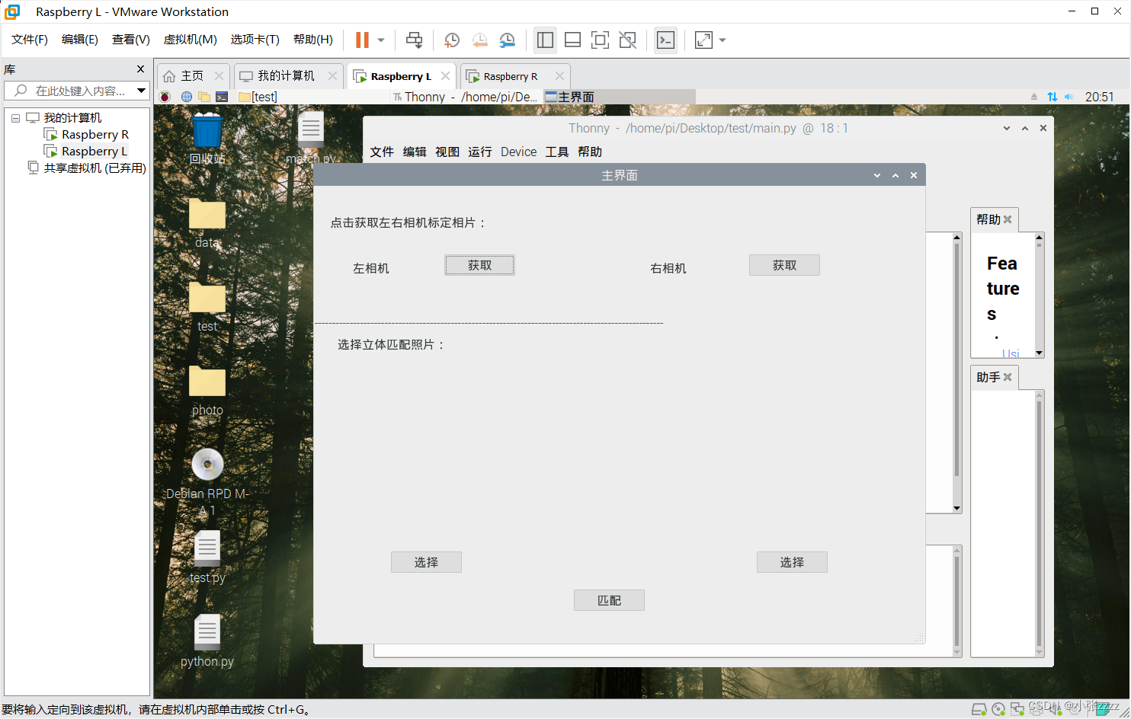Toggle the console view icon in VMware toolbar
The height and width of the screenshot is (719, 1131).
click(665, 40)
